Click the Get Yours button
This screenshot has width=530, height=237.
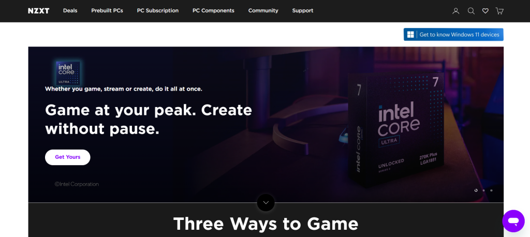point(68,157)
